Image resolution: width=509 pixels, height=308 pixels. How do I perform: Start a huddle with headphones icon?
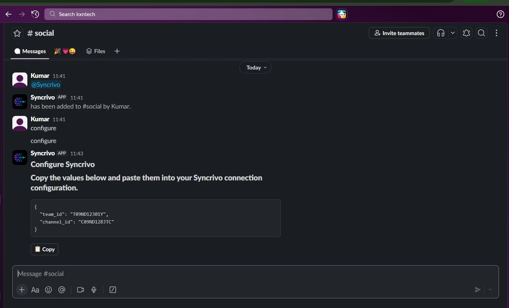[x=441, y=33]
